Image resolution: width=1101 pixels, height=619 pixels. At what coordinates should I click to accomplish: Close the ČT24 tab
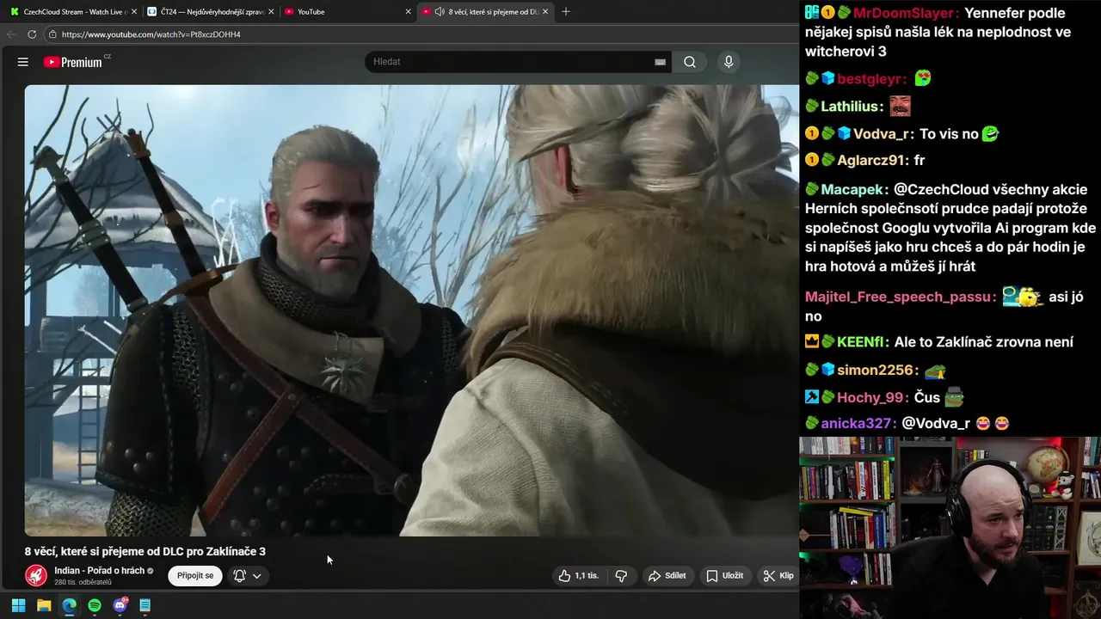[x=272, y=12]
